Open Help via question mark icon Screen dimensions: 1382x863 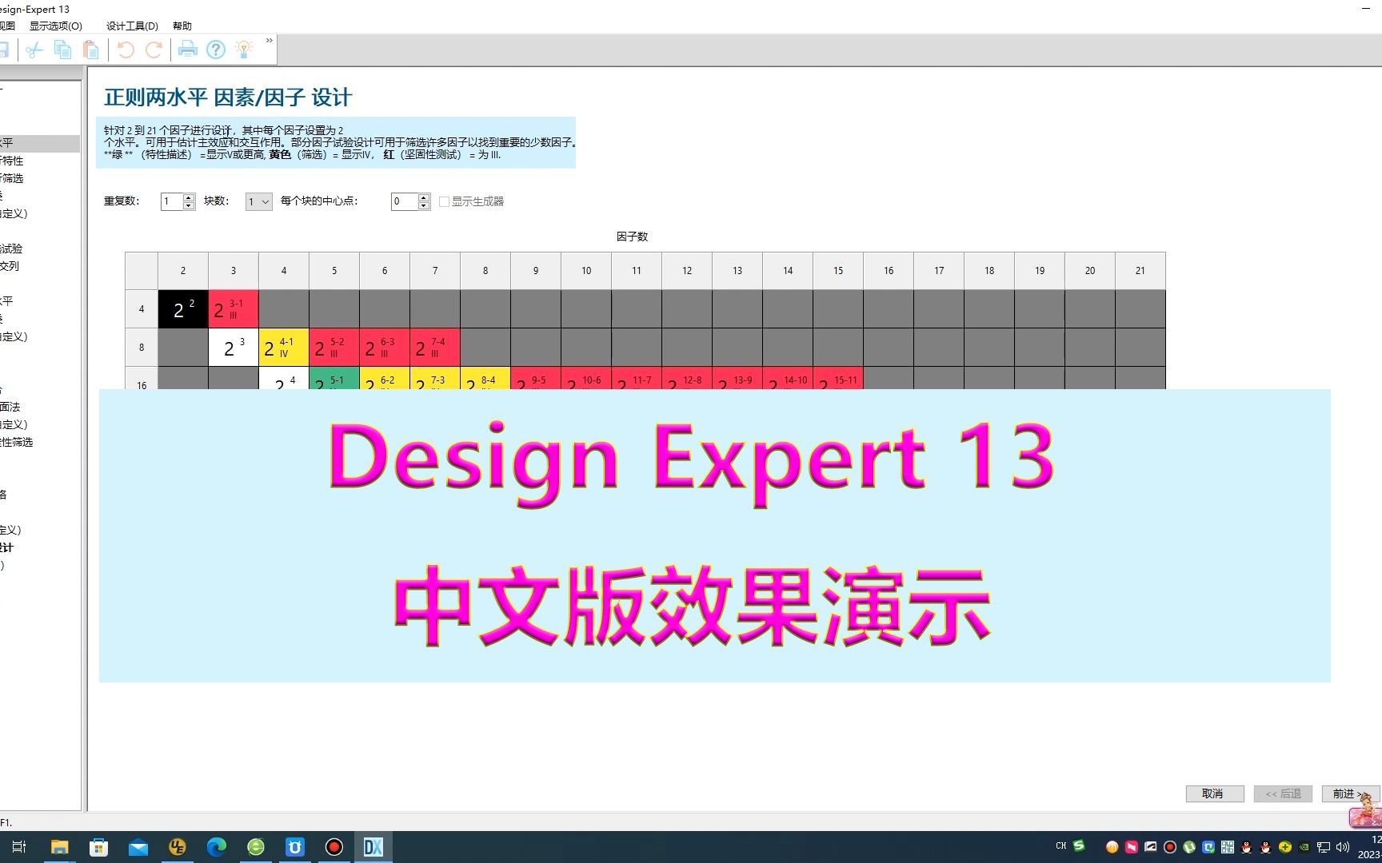click(x=215, y=50)
